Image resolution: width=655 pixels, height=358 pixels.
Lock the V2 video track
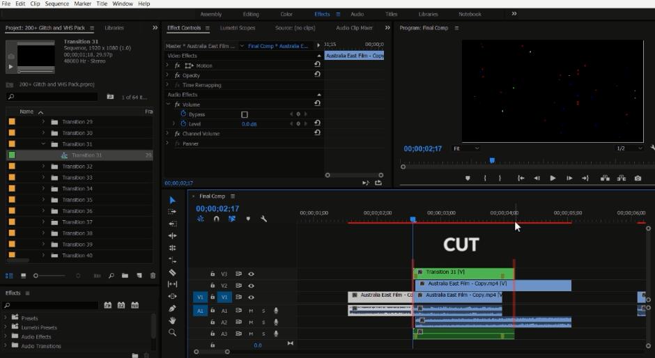coord(213,286)
